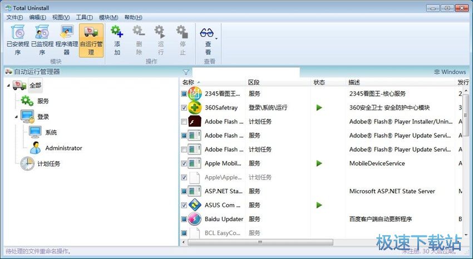The width and height of the screenshot is (473, 259).
Task: Select 系统 under 登录
Action: click(51, 132)
